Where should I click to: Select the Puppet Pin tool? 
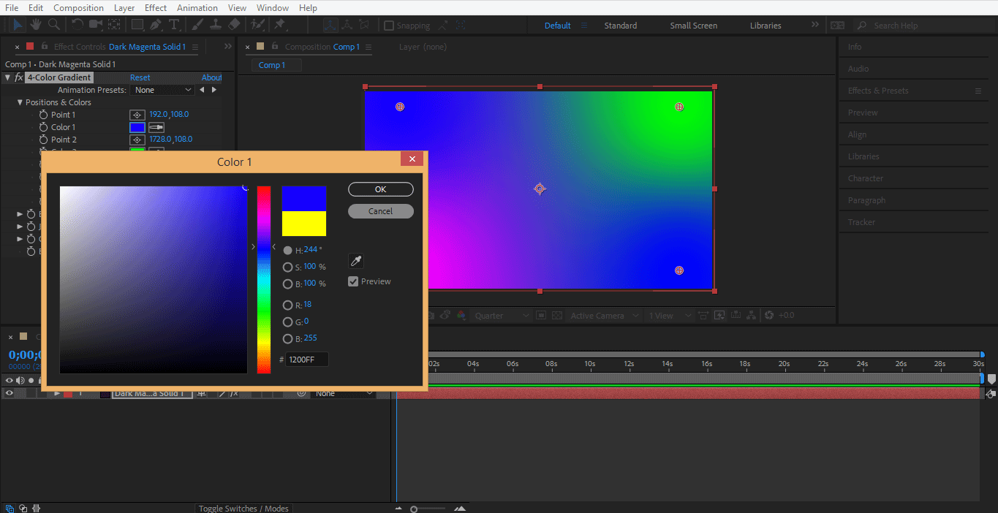279,25
